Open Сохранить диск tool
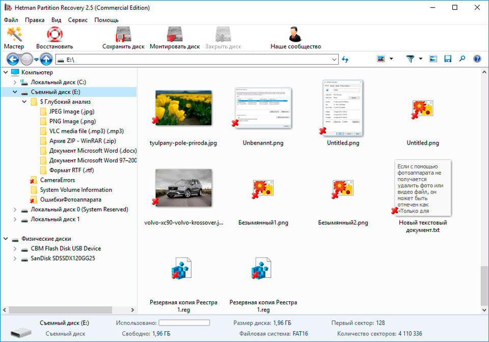 pyautogui.click(x=123, y=38)
